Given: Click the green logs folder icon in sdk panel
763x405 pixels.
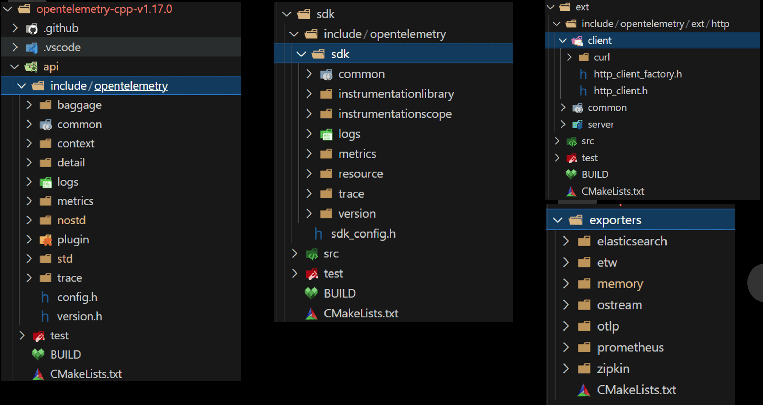Looking at the screenshot, I should click(326, 134).
